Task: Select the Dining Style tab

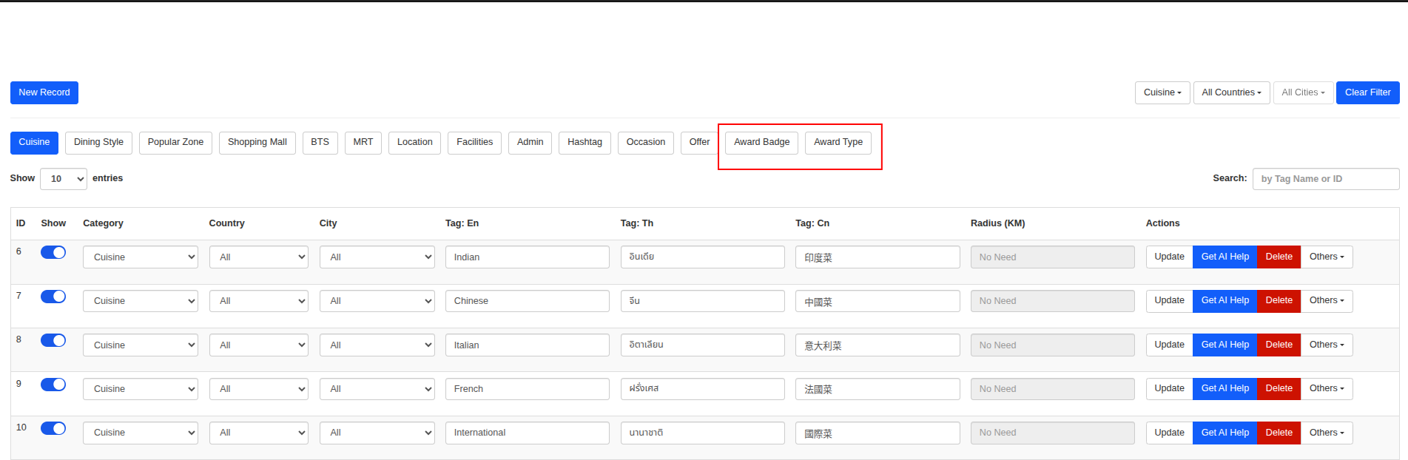Action: click(x=98, y=142)
